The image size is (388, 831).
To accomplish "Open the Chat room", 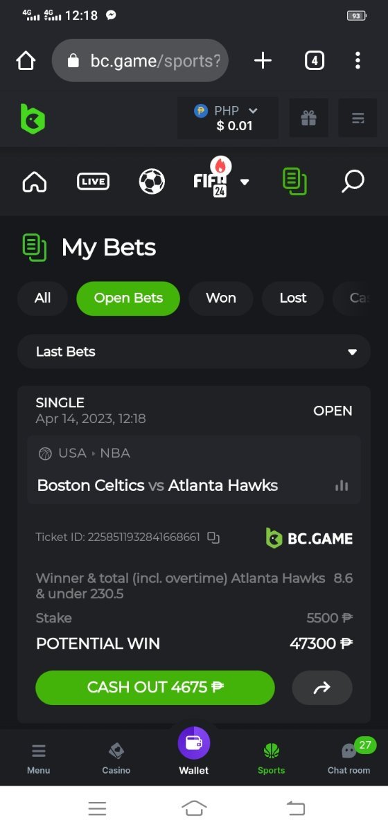I will tap(349, 756).
